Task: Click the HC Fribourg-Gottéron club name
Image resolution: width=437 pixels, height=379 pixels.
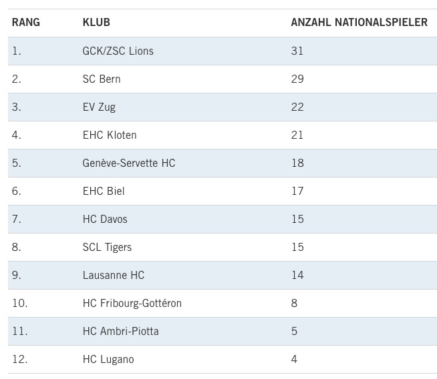Action: pyautogui.click(x=132, y=303)
